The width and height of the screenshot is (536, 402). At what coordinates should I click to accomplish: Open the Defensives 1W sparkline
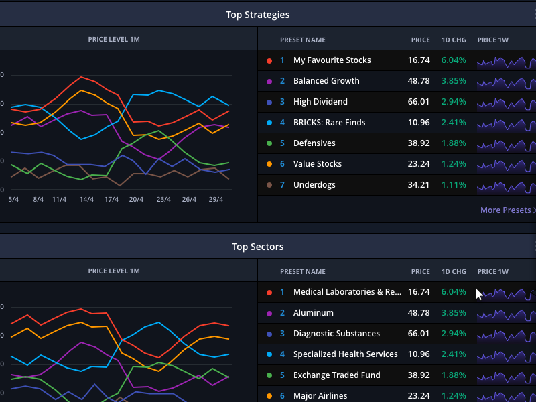(x=507, y=145)
